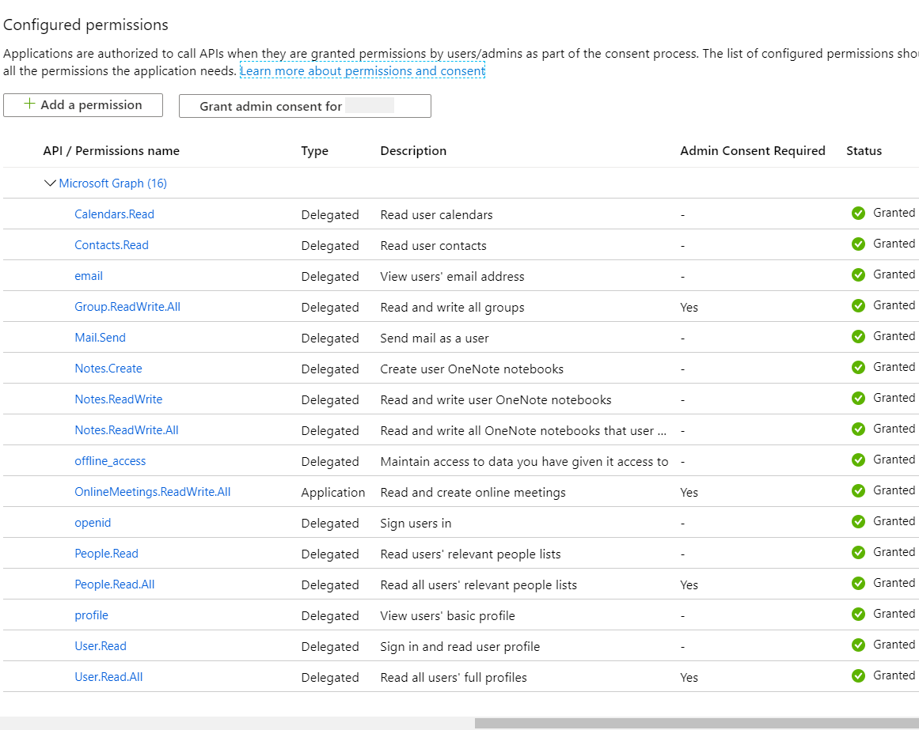Click the Granted status icon for offline_access
The image size is (919, 730).
858,460
